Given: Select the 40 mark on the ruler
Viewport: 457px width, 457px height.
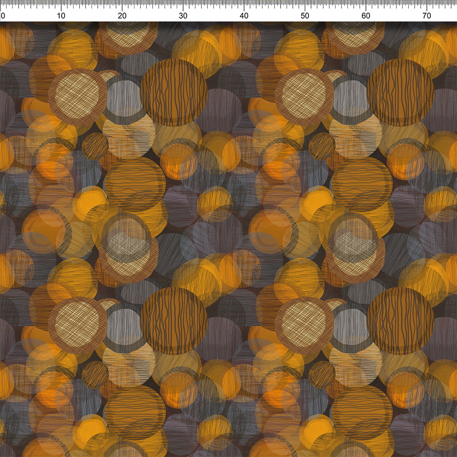Looking at the screenshot, I should click(244, 16).
